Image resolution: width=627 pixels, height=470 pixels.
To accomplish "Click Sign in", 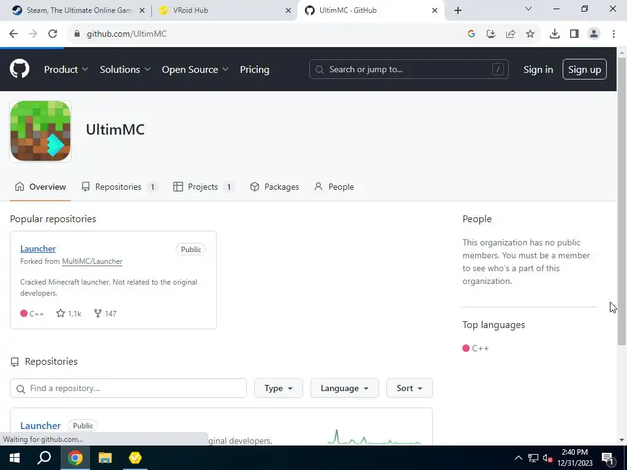I will point(538,70).
